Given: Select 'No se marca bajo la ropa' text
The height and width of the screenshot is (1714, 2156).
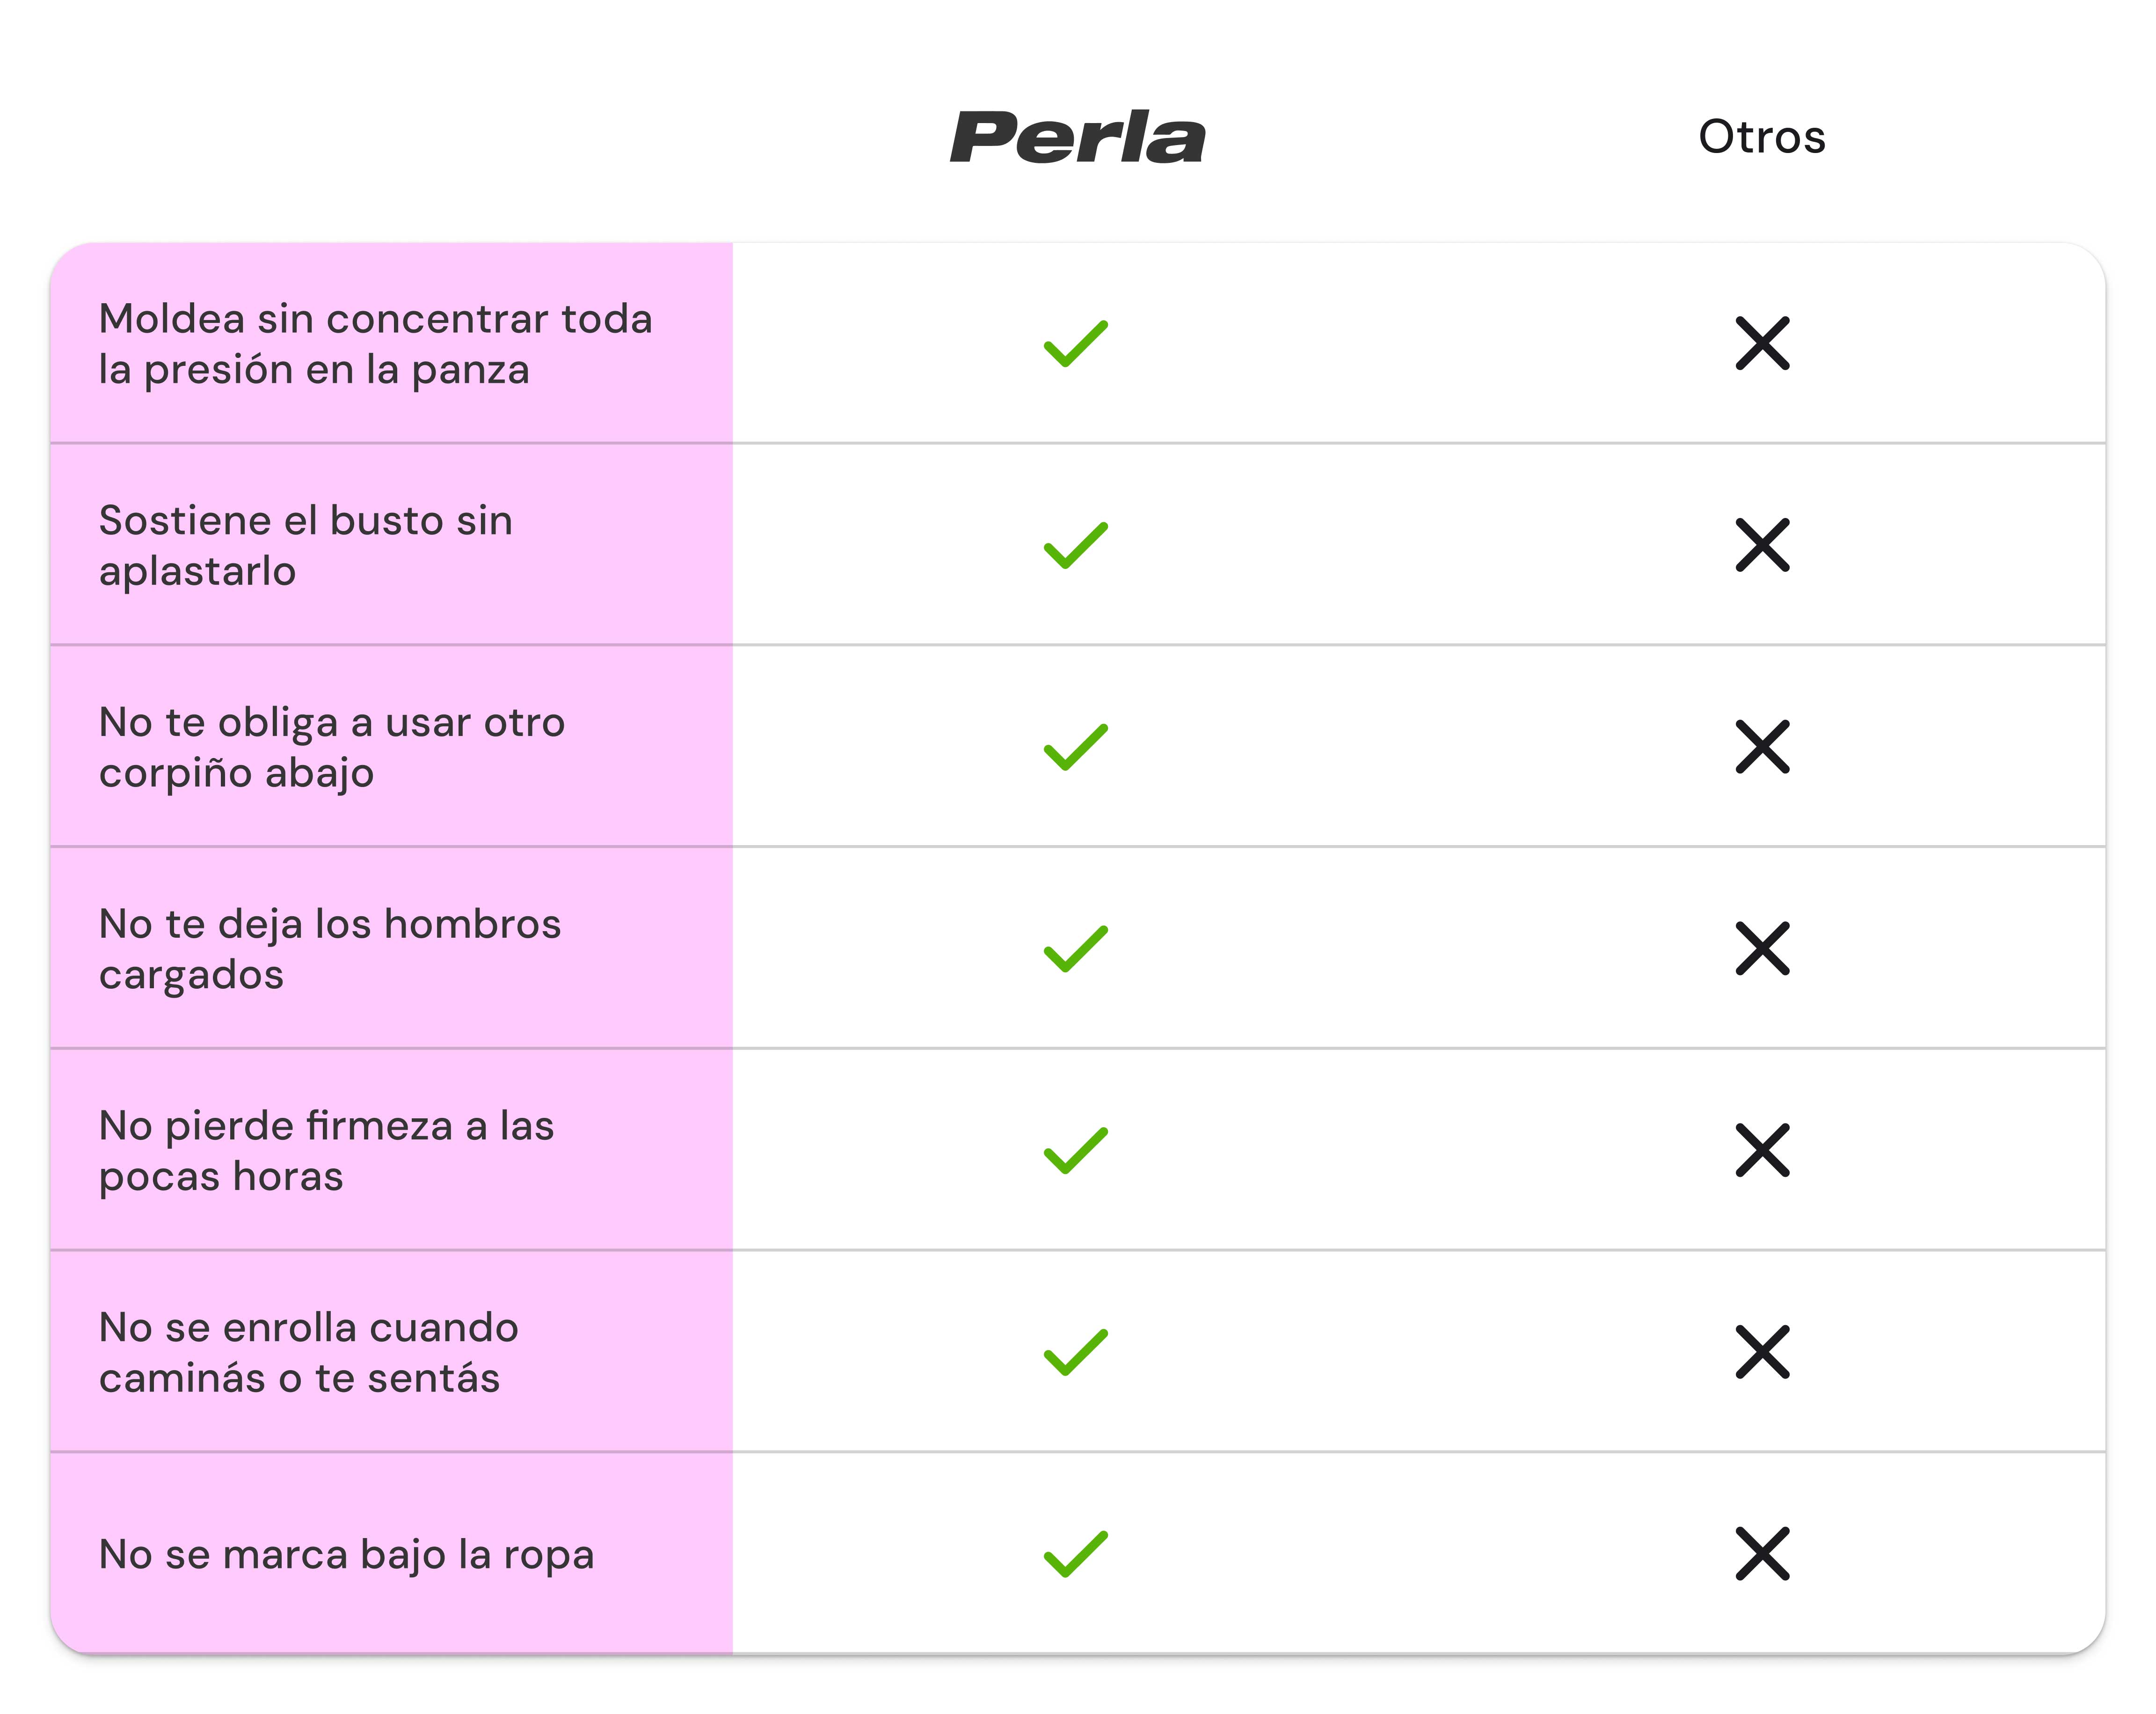Looking at the screenshot, I should (x=346, y=1555).
